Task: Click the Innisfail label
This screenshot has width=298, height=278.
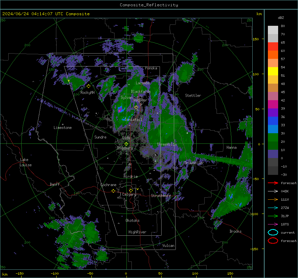Action: (133, 120)
